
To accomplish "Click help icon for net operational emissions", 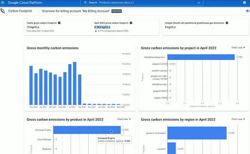I will pos(227,23).
